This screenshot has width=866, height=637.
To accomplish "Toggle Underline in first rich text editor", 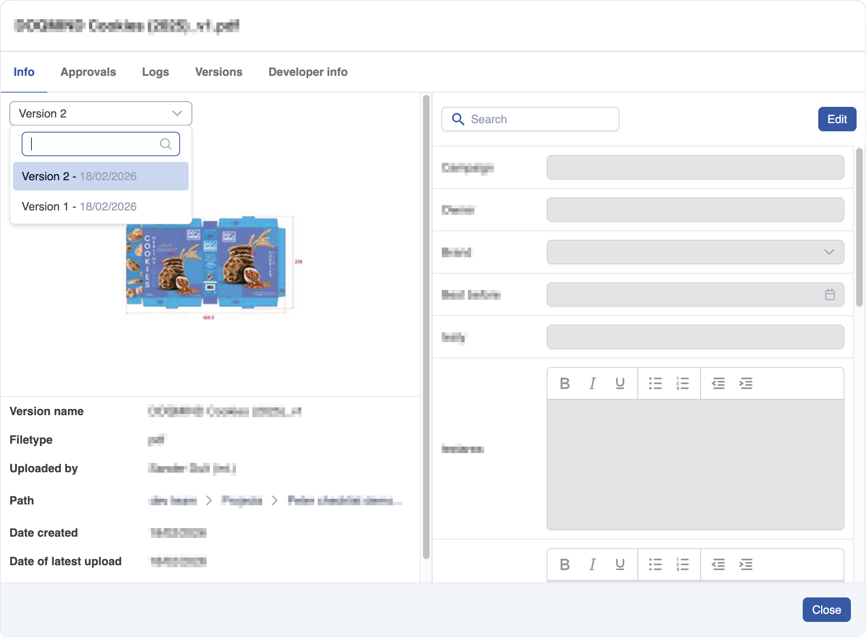I will [620, 383].
